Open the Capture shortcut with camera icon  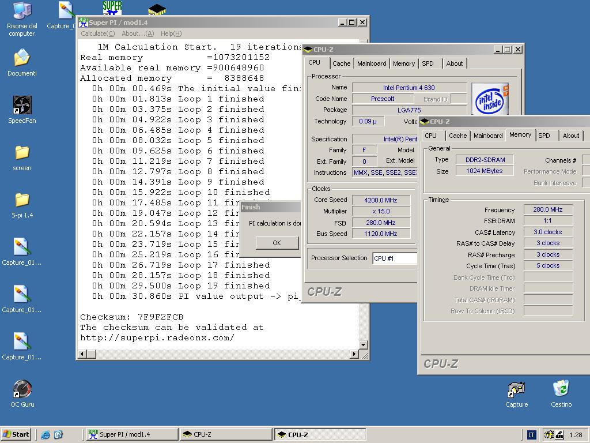tap(517, 395)
